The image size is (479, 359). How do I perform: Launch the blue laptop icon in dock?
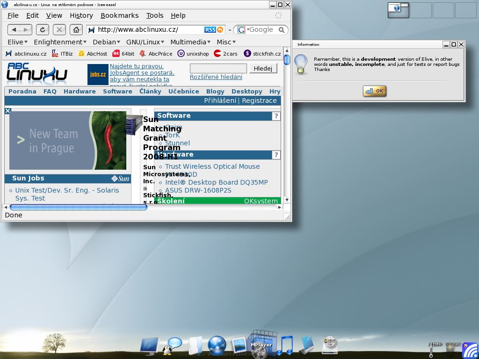pos(307,345)
